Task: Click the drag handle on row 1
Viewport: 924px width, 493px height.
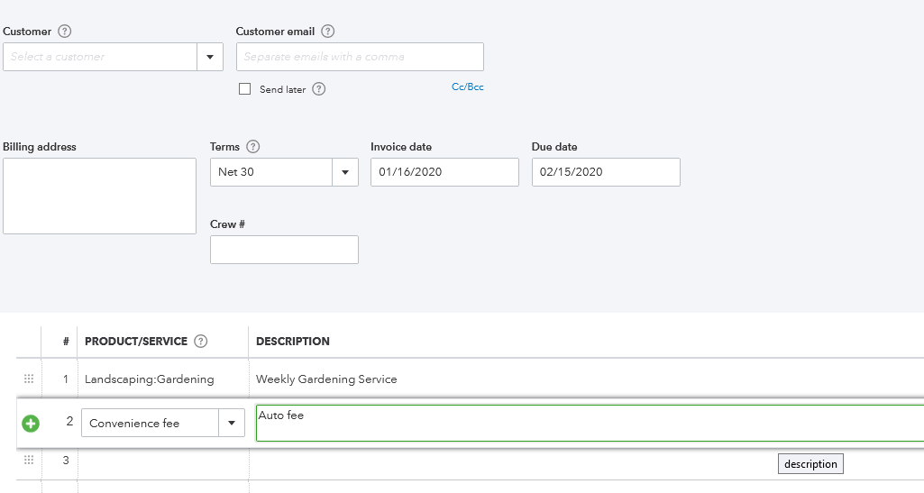Action: tap(29, 379)
